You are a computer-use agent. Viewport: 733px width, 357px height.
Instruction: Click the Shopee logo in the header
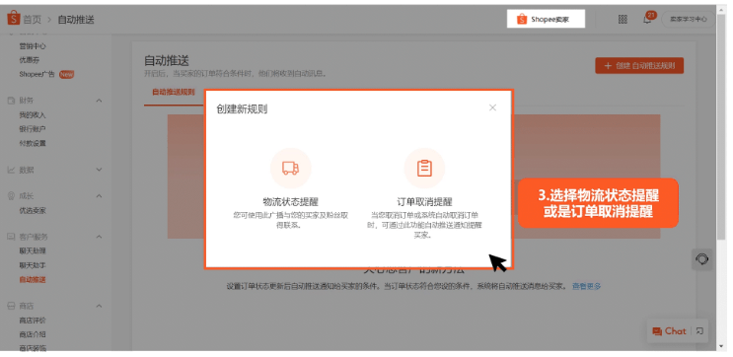(x=14, y=19)
